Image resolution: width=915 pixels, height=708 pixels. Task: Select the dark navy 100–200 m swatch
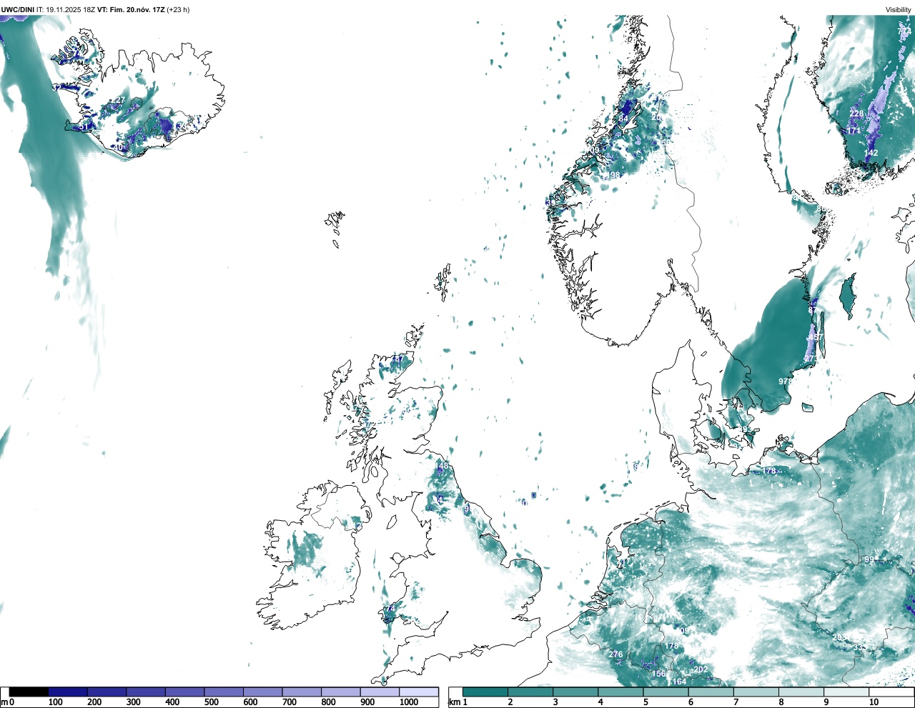pyautogui.click(x=68, y=692)
